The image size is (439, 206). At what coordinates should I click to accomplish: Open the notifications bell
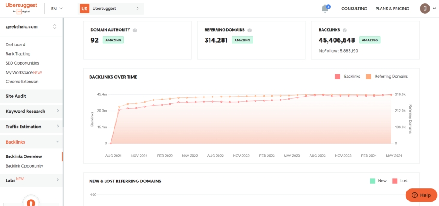325,9
